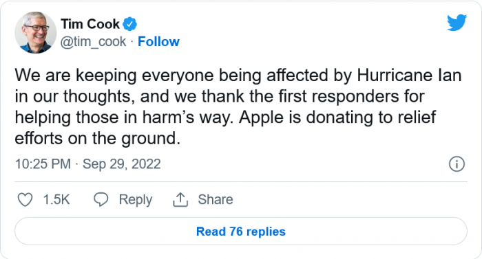
Task: Click the 1.5K likes count
Action: 56,200
